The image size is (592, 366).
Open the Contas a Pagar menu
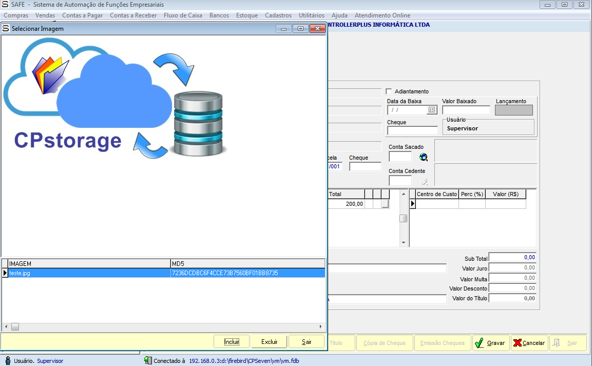pos(82,15)
